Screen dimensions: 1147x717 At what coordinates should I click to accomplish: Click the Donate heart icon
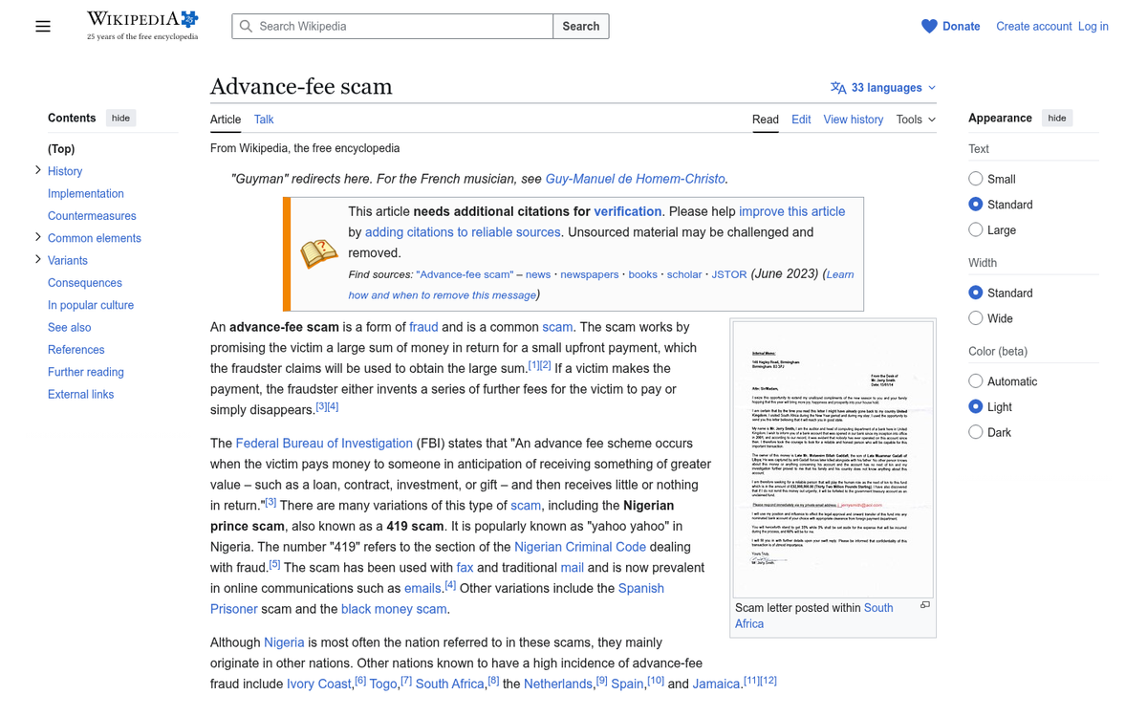929,27
